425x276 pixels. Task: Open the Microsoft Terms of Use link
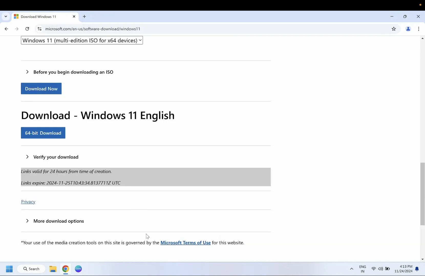coord(186,243)
